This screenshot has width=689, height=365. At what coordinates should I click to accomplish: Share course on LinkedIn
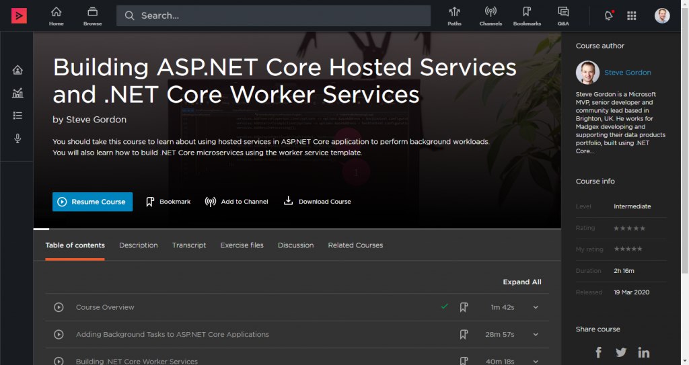tap(644, 352)
